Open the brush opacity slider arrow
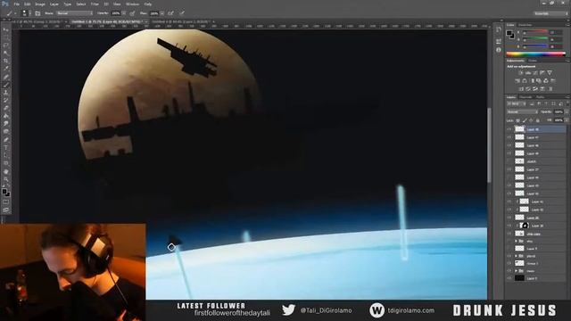The image size is (571, 321). (x=124, y=13)
